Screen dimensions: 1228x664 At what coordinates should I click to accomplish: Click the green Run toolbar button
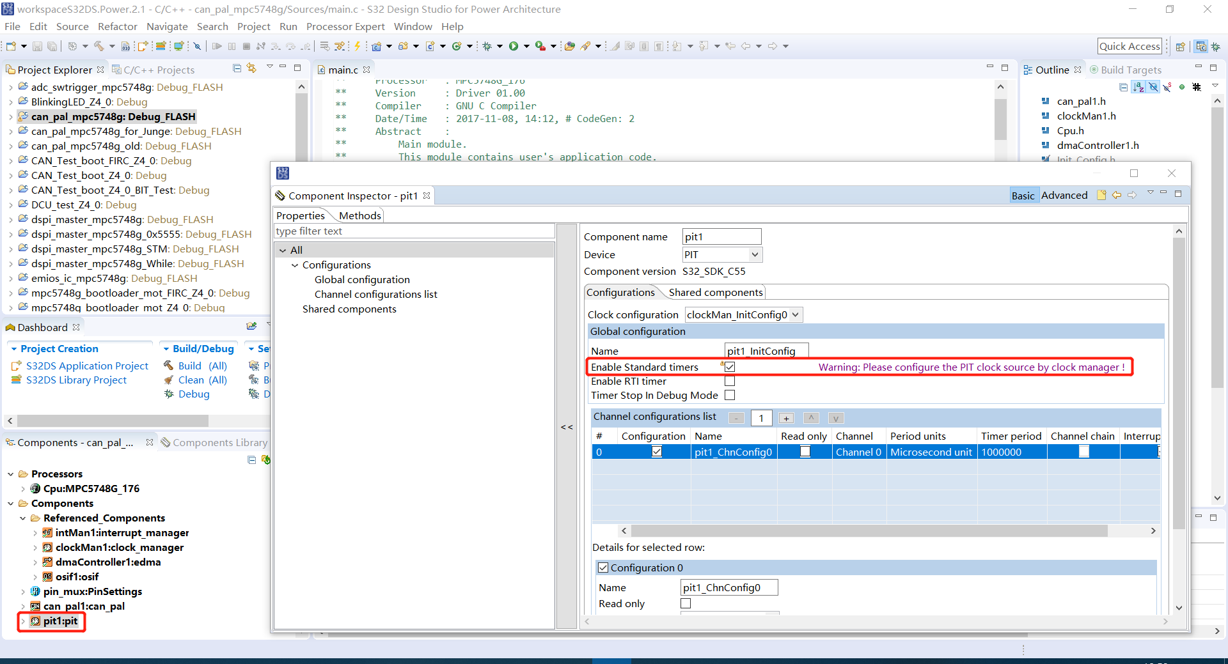click(x=513, y=46)
